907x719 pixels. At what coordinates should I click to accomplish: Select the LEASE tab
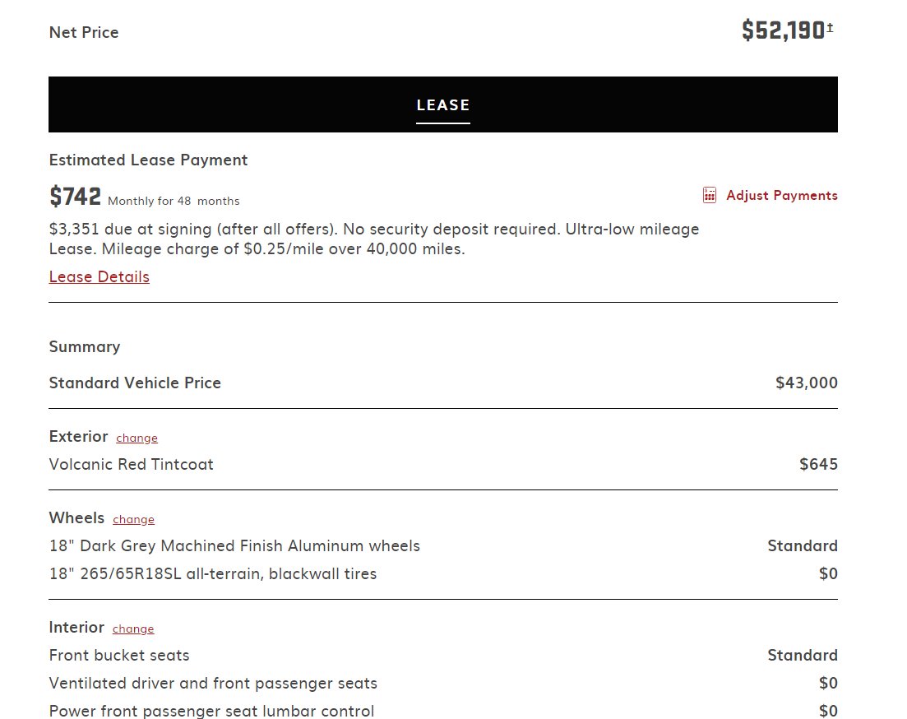coord(443,104)
